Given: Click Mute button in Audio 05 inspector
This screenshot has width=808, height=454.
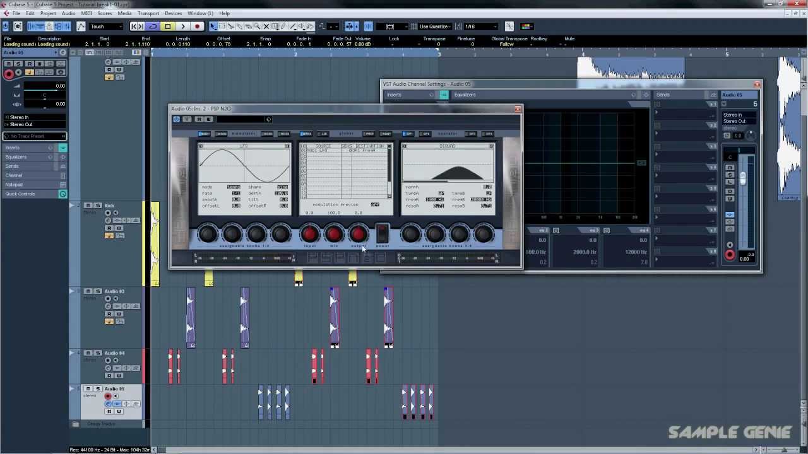Looking at the screenshot, I should click(x=9, y=64).
